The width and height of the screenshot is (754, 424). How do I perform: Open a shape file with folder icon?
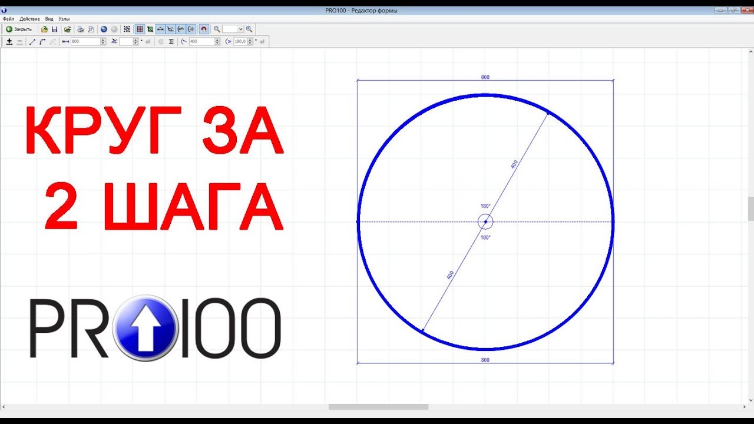[x=44, y=29]
